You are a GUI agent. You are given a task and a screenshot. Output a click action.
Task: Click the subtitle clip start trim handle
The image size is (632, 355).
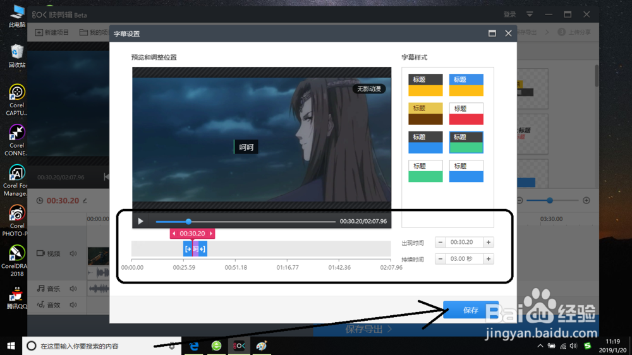click(188, 249)
